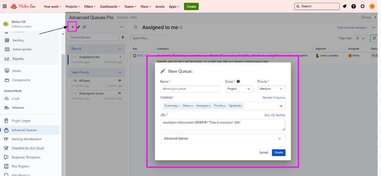This screenshot has width=381, height=176.
Task: Click the refresh icon next to Page Size
Action: point(375,38)
